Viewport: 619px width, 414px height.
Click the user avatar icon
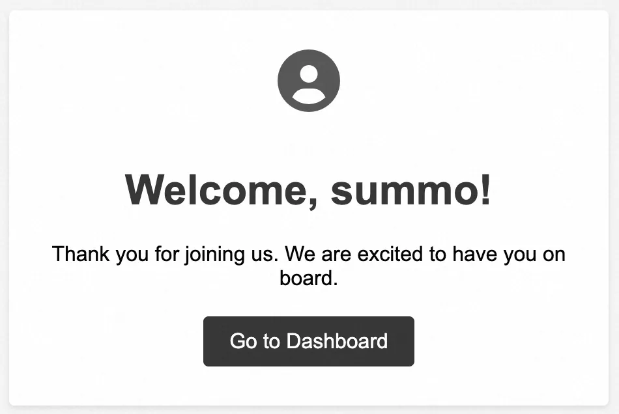coord(308,81)
